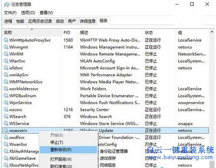Click the description 'Security Center'
The height and width of the screenshot is (168, 216).
click(94, 110)
